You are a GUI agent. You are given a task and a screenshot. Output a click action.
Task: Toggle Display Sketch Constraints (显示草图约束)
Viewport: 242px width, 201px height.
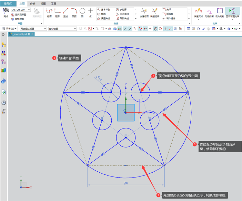tap(233, 12)
